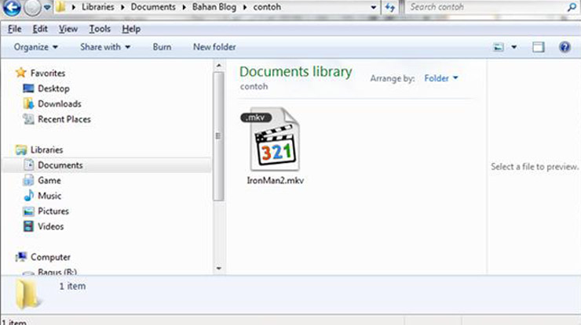Select Computer in the navigation pane
Screen dimensions: 581x325
click(50, 257)
